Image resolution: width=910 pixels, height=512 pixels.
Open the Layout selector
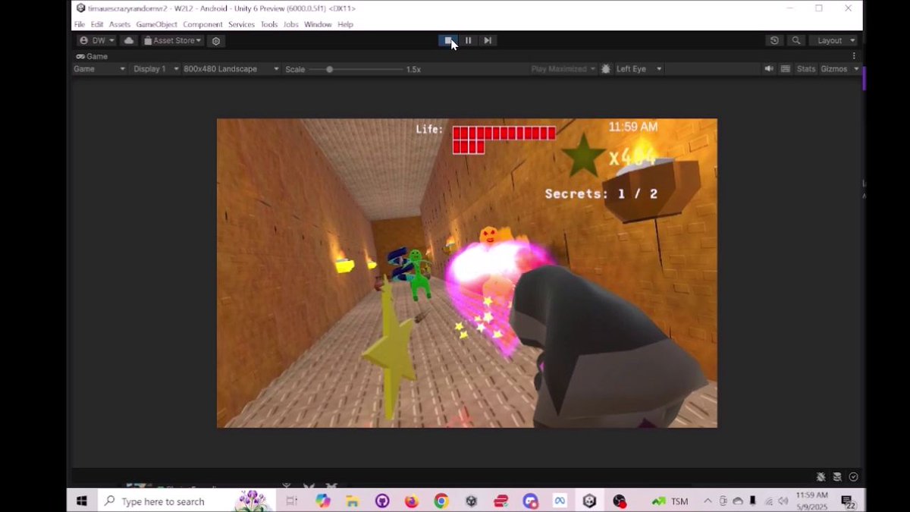tap(834, 40)
